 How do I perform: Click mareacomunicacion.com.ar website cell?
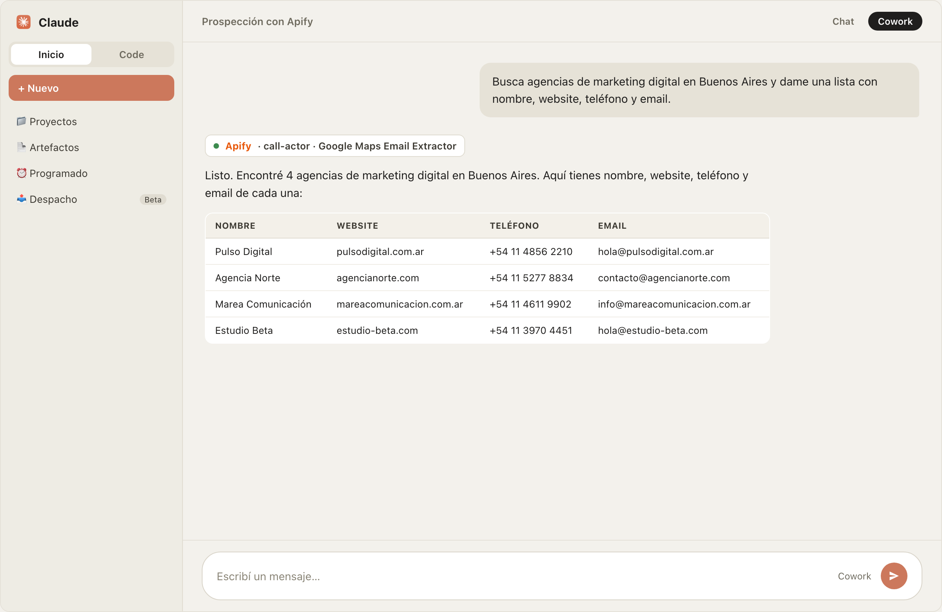tap(400, 304)
